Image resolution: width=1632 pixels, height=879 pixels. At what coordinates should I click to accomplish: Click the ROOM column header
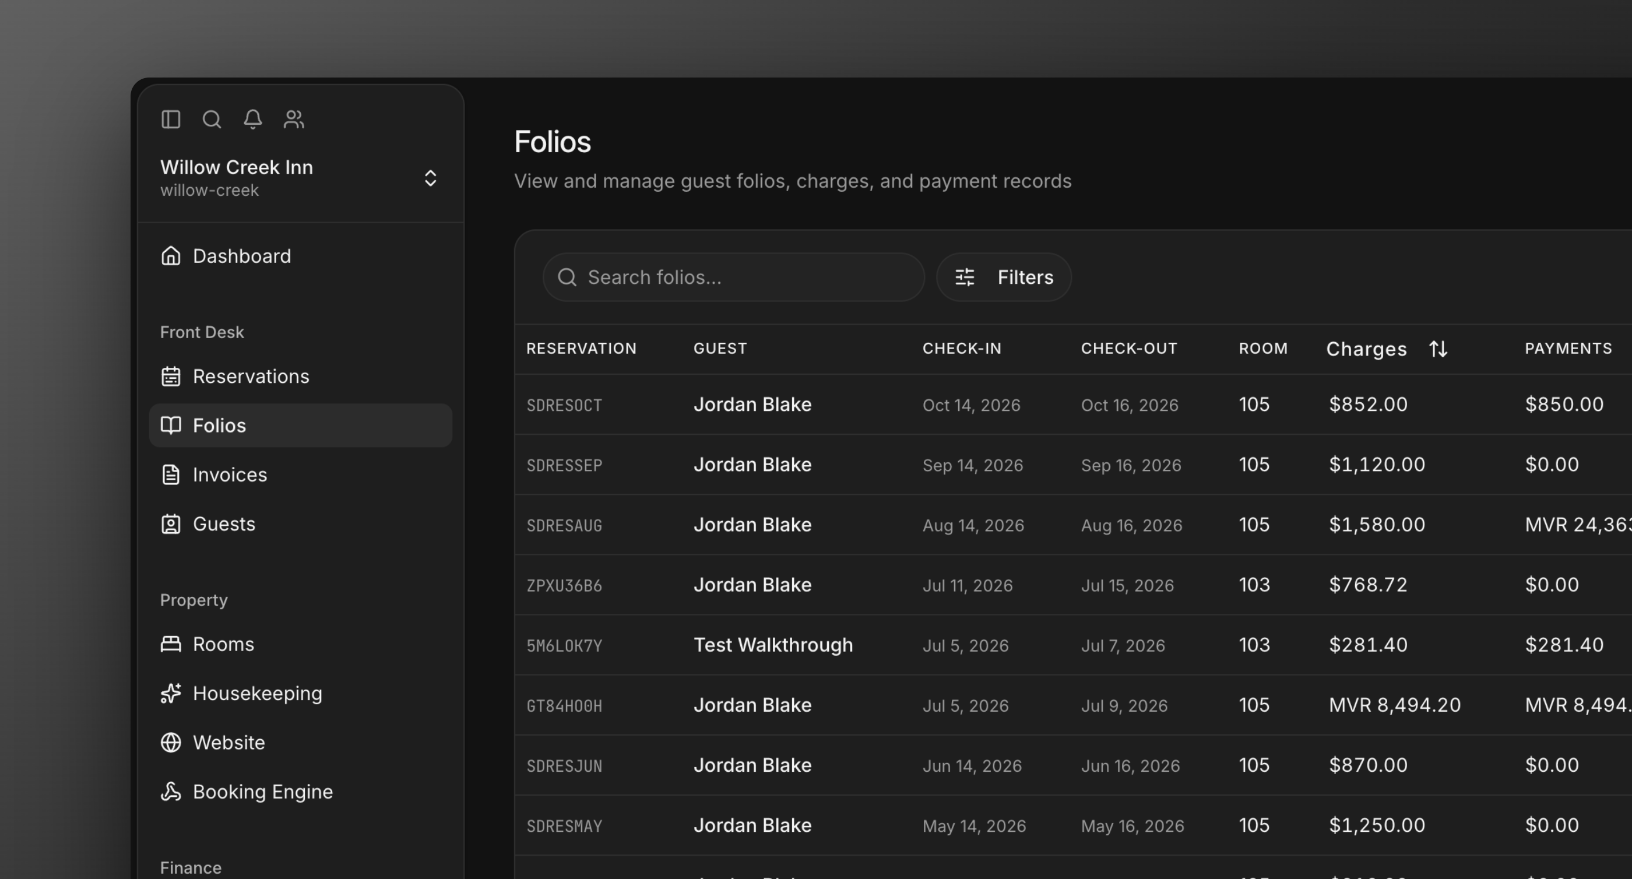(1263, 349)
